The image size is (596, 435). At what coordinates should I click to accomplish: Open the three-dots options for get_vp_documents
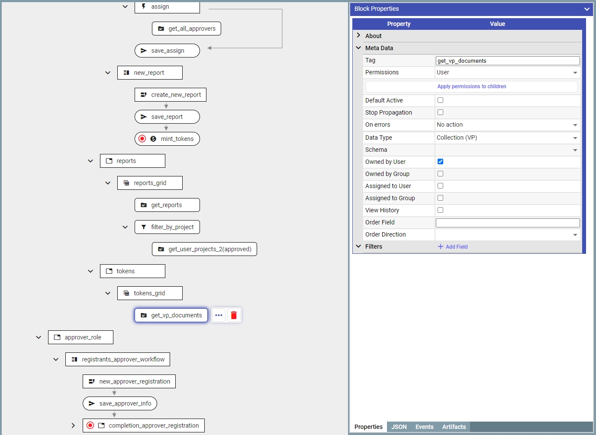(219, 315)
